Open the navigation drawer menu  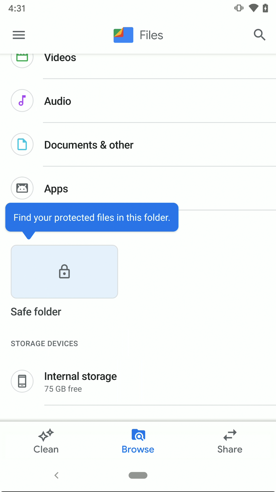[x=18, y=35]
